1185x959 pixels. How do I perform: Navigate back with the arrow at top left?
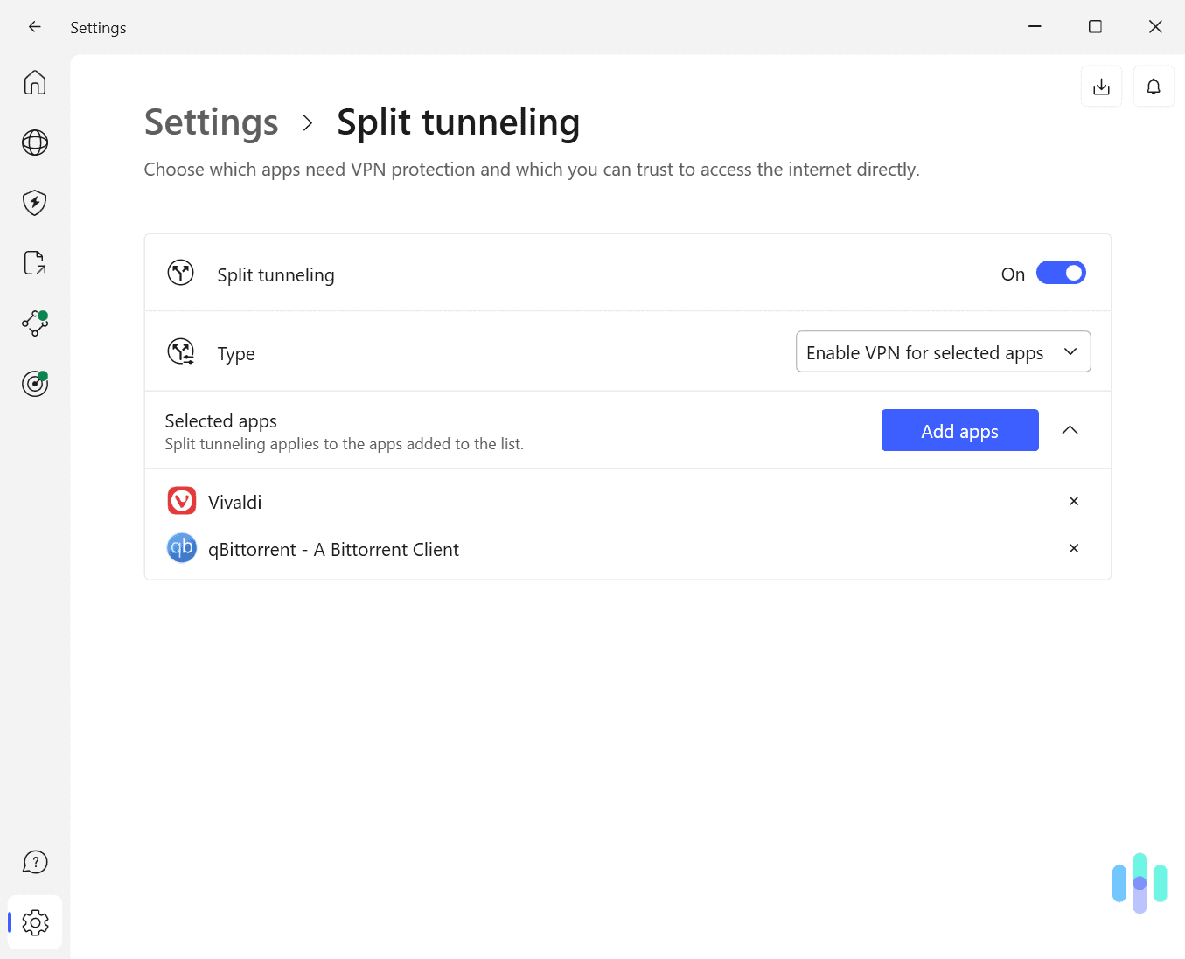pos(34,26)
